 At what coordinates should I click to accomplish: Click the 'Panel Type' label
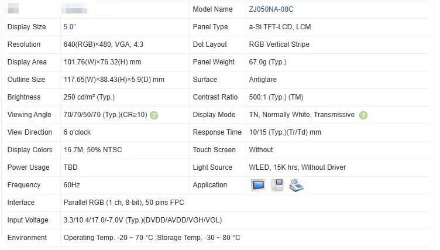tap(210, 27)
